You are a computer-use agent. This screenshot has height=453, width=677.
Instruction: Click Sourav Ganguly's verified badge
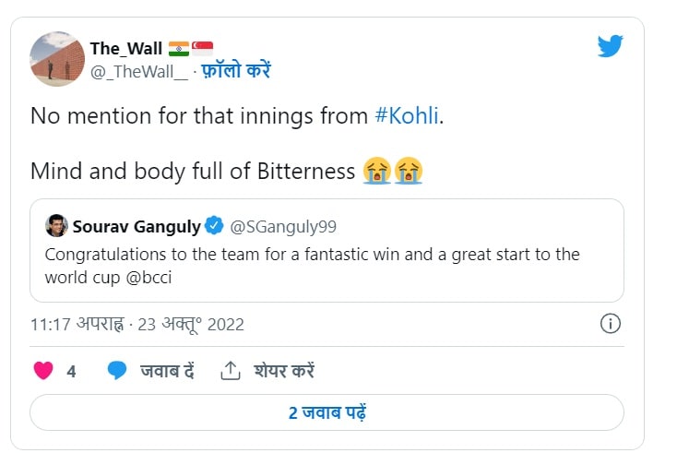(x=213, y=224)
